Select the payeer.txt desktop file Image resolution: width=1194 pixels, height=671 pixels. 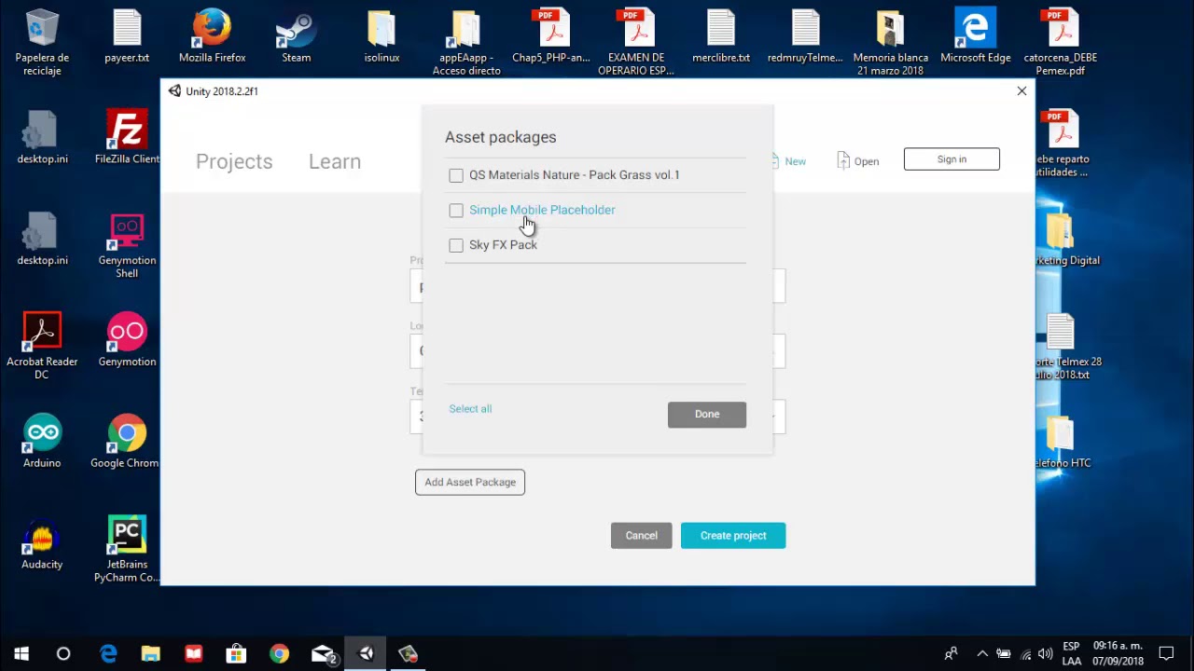click(x=127, y=37)
